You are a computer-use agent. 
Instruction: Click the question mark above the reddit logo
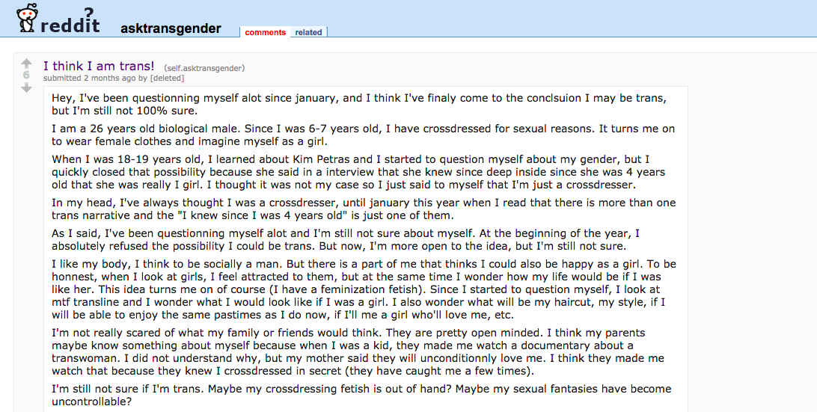tap(89, 11)
